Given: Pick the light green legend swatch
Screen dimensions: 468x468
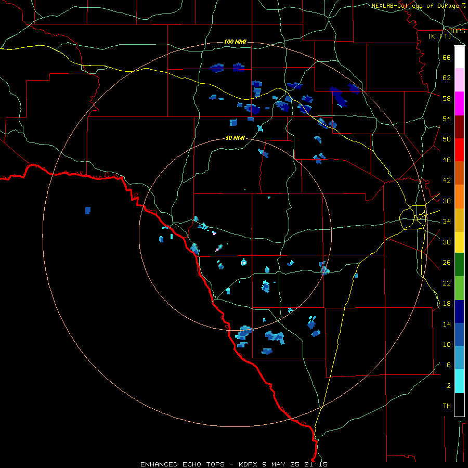Looking at the screenshot, I should 459,288.
